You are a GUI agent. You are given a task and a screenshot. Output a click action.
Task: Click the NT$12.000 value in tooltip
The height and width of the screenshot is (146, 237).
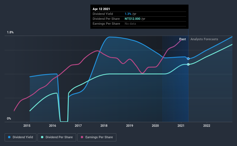pos(133,19)
